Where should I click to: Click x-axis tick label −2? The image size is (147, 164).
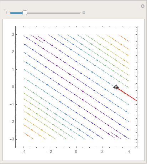coord(50,151)
